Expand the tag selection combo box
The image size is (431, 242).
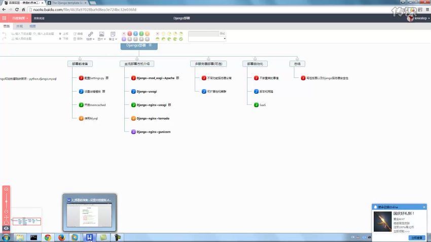click(207, 39)
